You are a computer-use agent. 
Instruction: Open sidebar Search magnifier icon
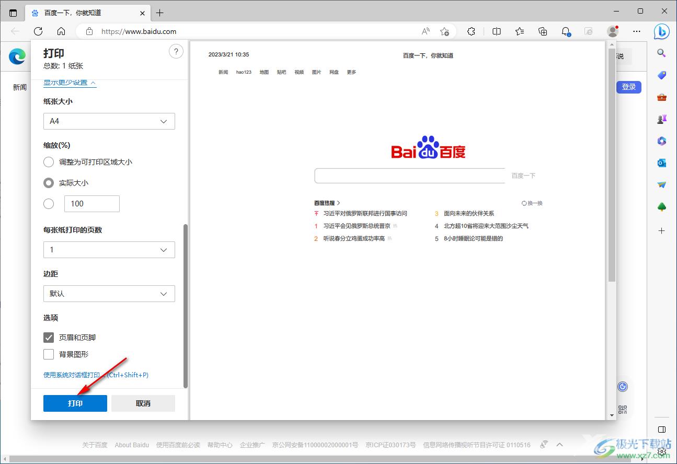(x=661, y=53)
